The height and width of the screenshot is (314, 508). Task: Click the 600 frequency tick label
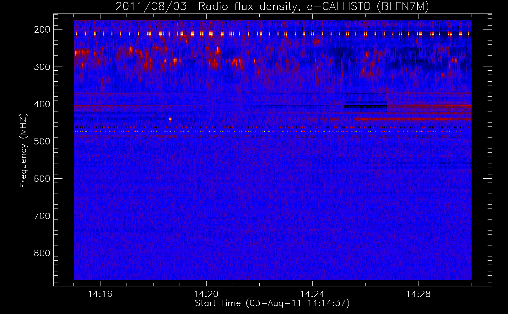[42, 179]
